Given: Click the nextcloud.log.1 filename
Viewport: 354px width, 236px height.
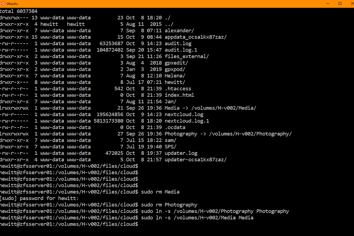Looking at the screenshot, I should (x=187, y=121).
